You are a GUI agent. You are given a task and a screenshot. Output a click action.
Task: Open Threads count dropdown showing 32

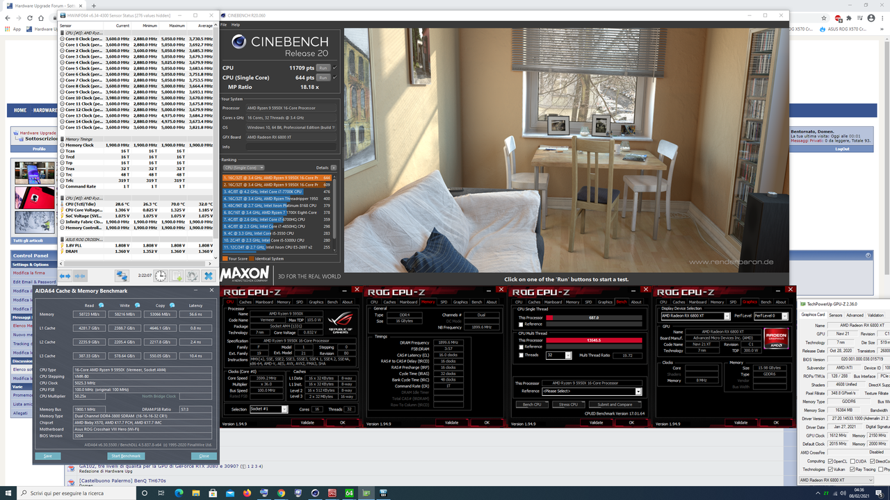coord(559,355)
